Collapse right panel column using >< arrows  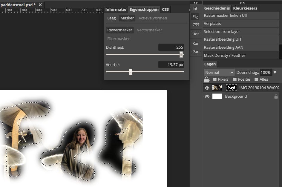pos(242,2)
